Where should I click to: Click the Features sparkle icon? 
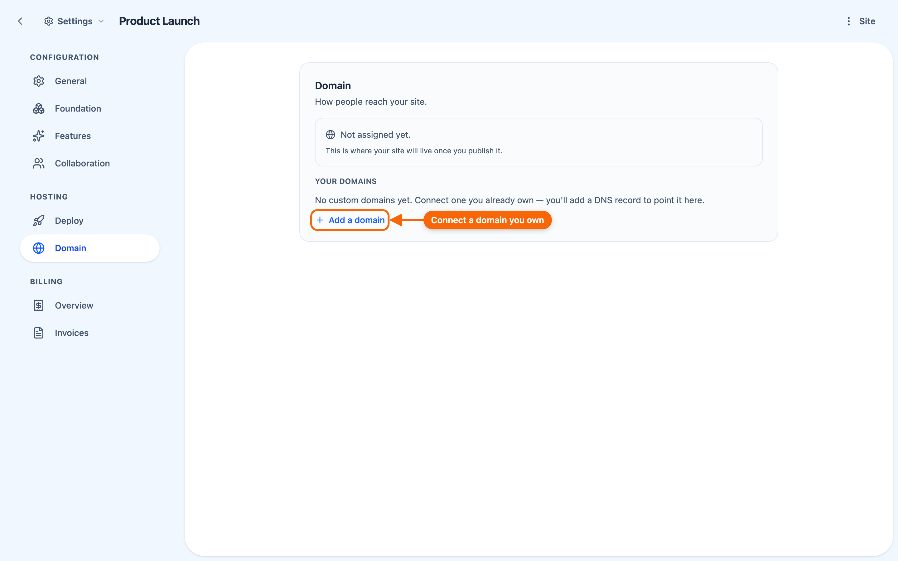click(x=39, y=136)
